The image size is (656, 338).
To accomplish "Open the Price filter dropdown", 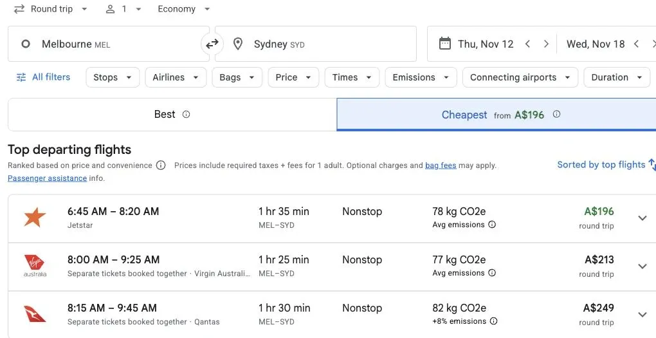I will 293,77.
